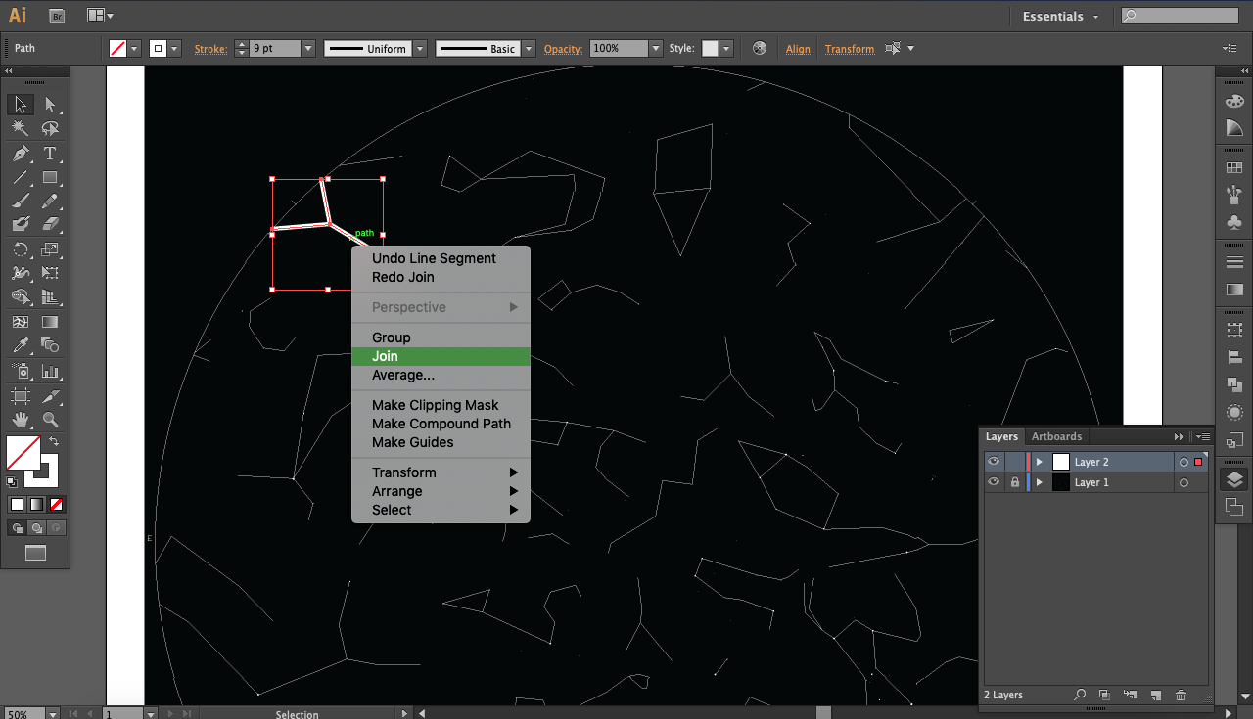Select the Eyedropper tool
This screenshot has height=719, width=1253.
(x=21, y=345)
